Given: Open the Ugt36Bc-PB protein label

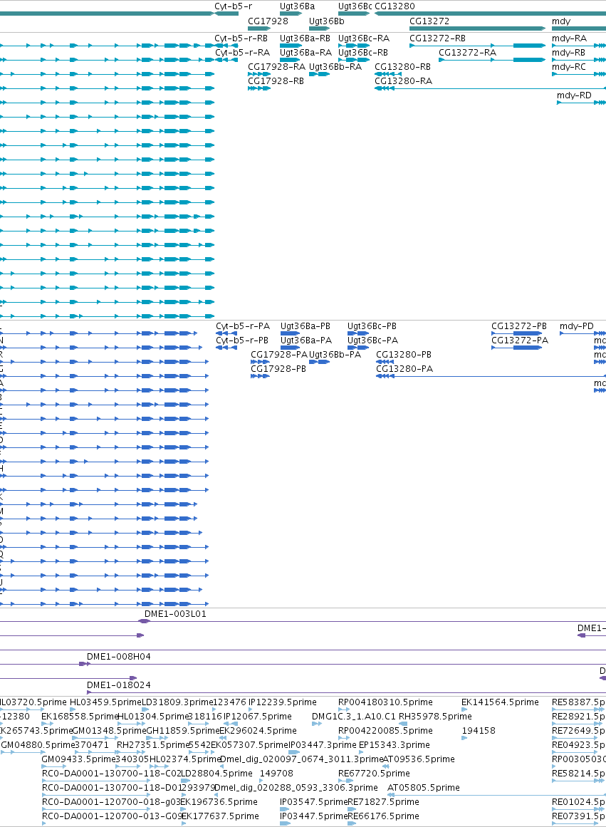Looking at the screenshot, I should point(372,326).
